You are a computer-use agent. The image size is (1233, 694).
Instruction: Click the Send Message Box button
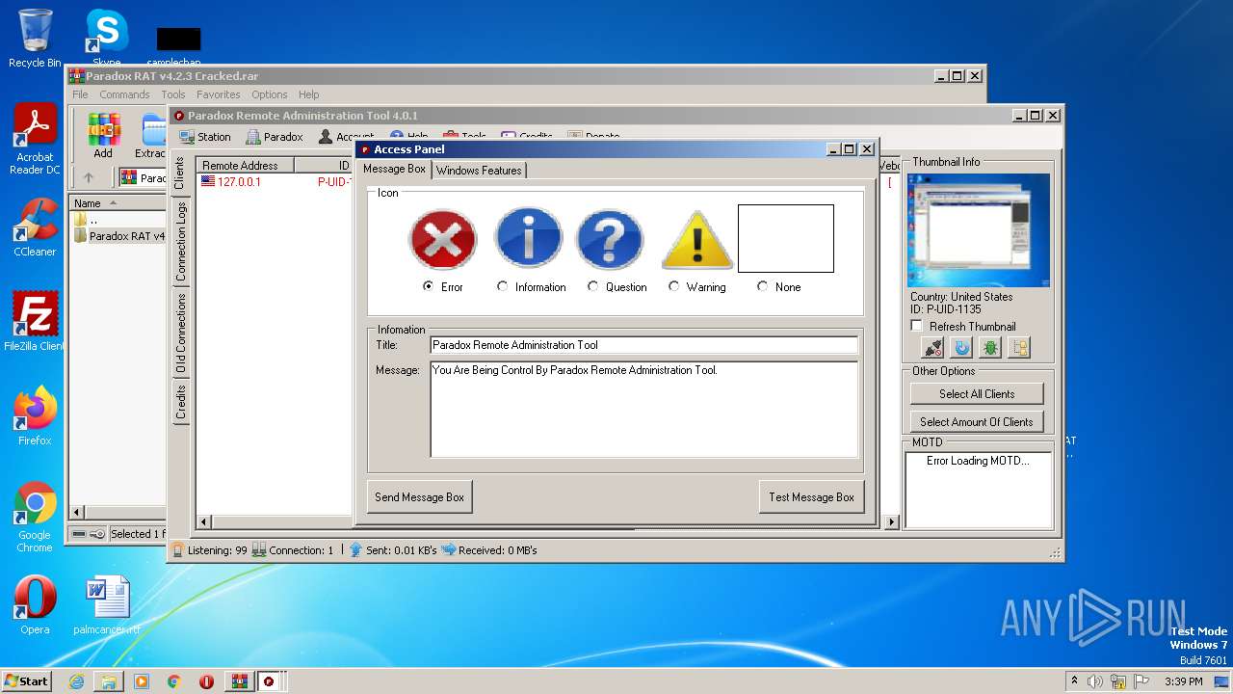pos(419,497)
